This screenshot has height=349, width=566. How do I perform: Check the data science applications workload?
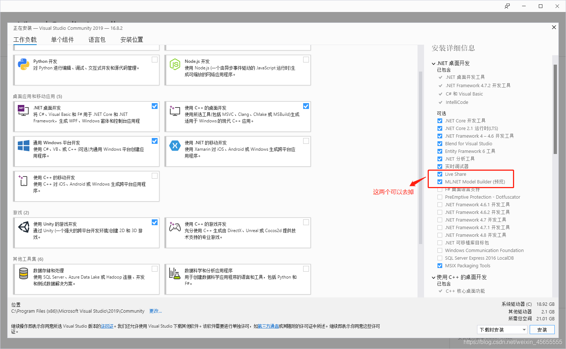pos(306,269)
